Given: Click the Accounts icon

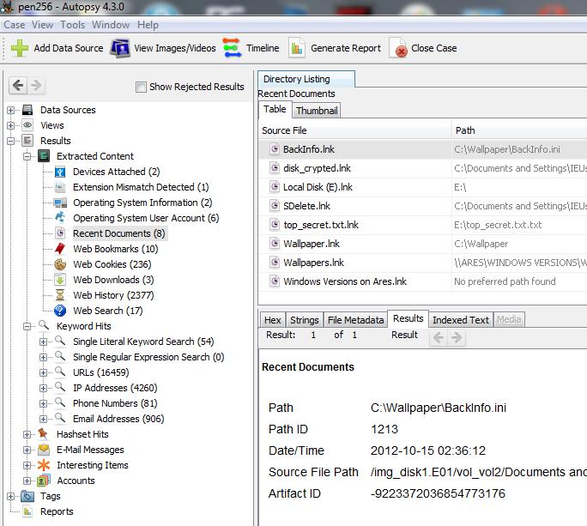Looking at the screenshot, I should tap(44, 481).
